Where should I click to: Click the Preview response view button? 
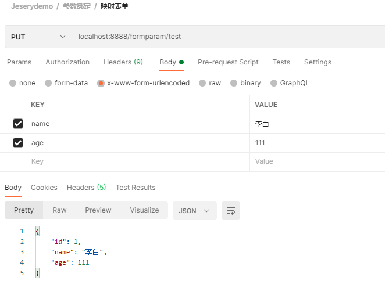[x=98, y=210]
